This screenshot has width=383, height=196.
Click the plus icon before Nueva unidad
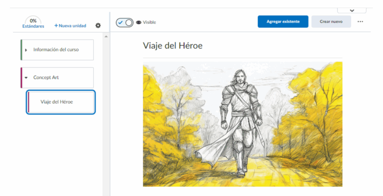click(56, 26)
